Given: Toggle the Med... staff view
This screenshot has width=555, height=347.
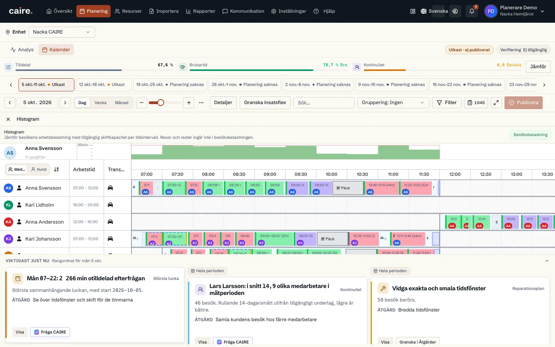Looking at the screenshot, I should pos(17,169).
